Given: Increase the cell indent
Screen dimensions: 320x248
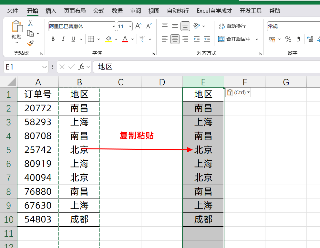Looking at the screenshot, I should 207,39.
